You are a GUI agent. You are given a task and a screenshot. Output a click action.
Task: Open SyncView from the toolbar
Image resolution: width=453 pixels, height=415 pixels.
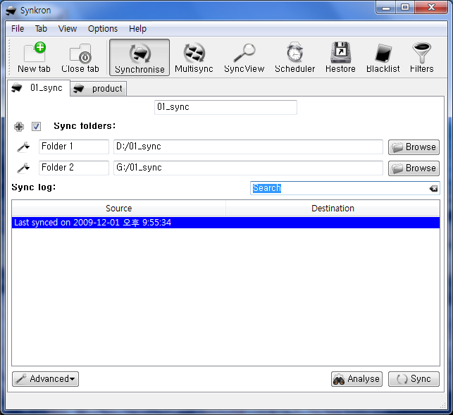244,58
